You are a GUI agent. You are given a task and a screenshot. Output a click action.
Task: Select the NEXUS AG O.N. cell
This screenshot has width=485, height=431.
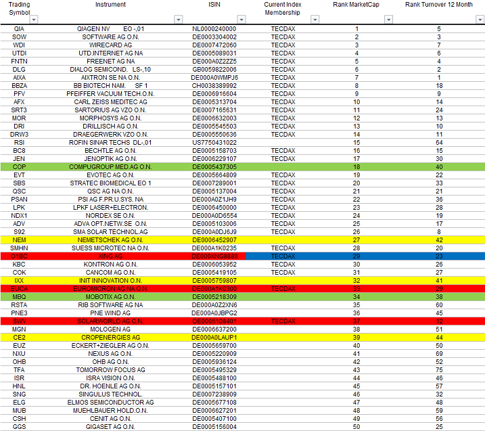click(110, 354)
